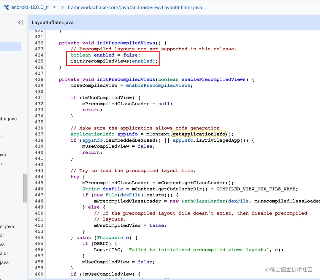320x280 pixels.
Task: Click line number 428
Action: tap(39, 79)
